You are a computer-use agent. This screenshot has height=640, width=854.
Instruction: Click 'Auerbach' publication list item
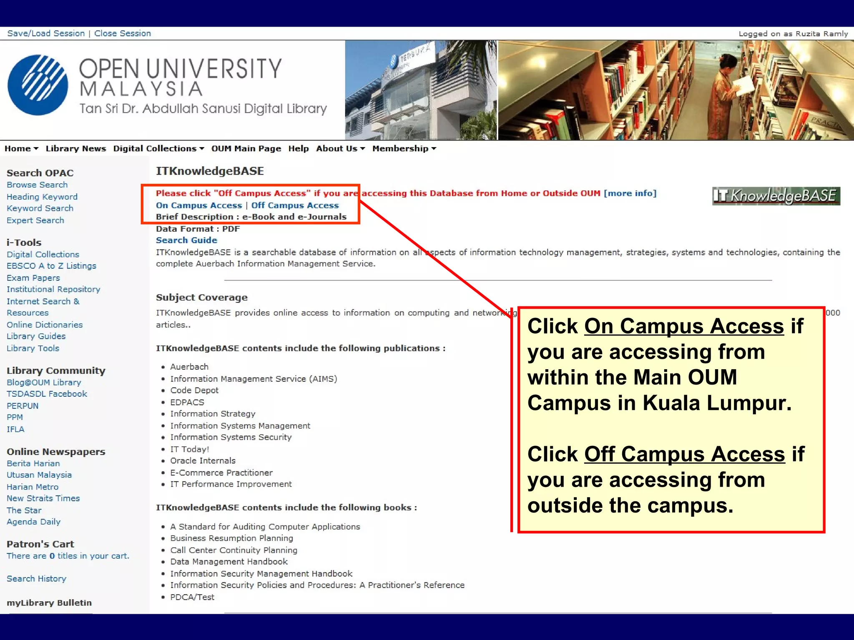pyautogui.click(x=189, y=367)
